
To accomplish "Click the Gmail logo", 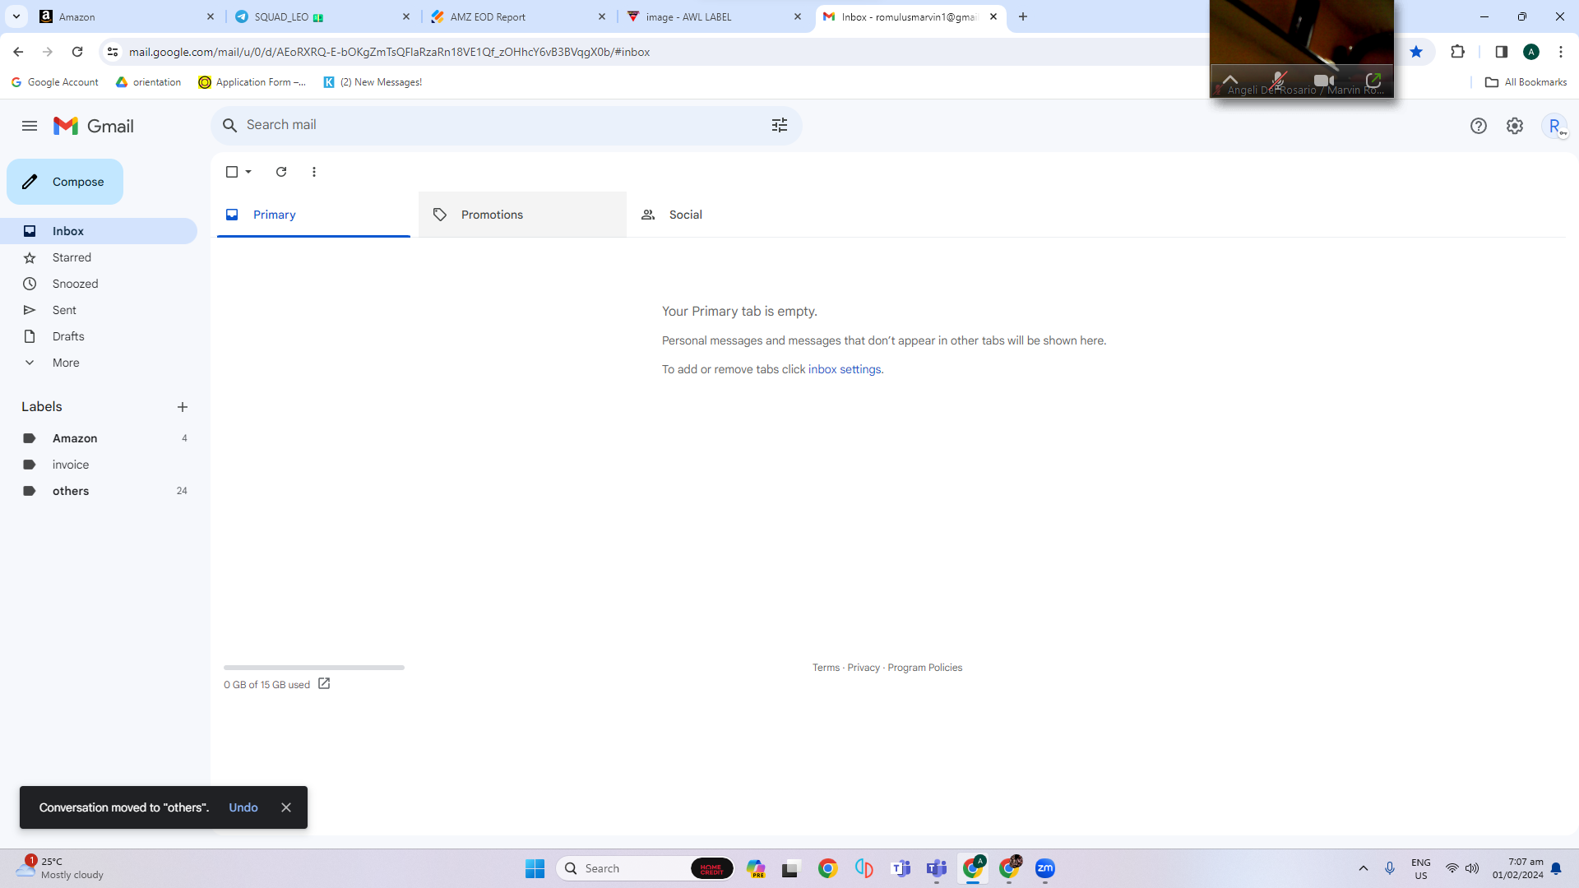I will coord(94,126).
